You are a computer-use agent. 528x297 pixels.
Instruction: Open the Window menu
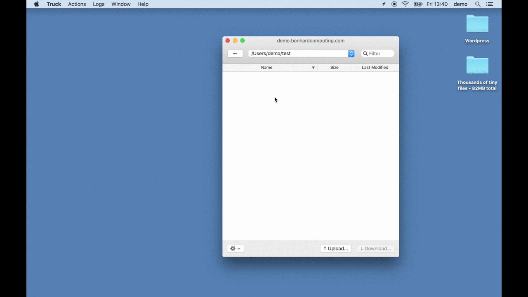[121, 4]
